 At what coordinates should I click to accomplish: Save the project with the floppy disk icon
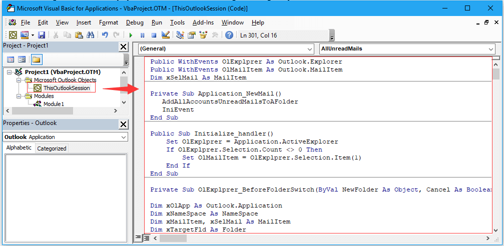42,35
